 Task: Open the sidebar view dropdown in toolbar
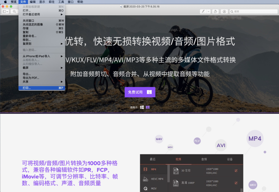click(x=5, y=12)
